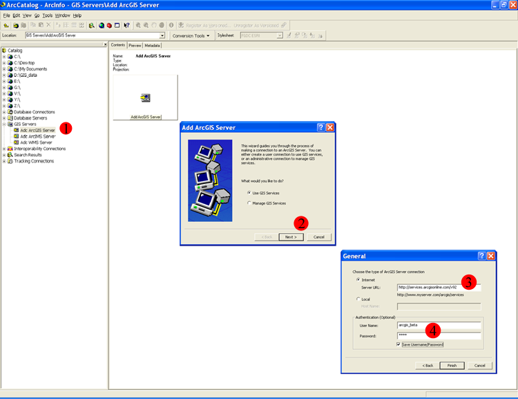This screenshot has height=399, width=518.
Task: Toggle Save Username/Password checkbox
Action: 399,344
